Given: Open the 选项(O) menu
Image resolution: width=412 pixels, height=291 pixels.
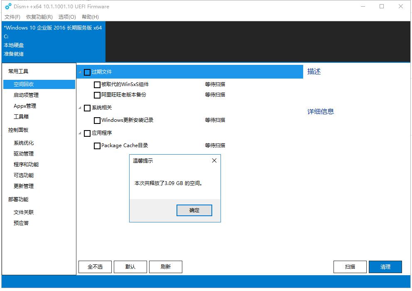Looking at the screenshot, I should (x=66, y=17).
